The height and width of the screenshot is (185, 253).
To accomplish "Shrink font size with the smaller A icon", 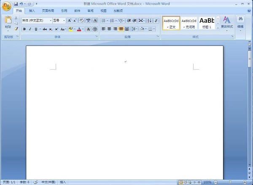I will tap(75, 21).
